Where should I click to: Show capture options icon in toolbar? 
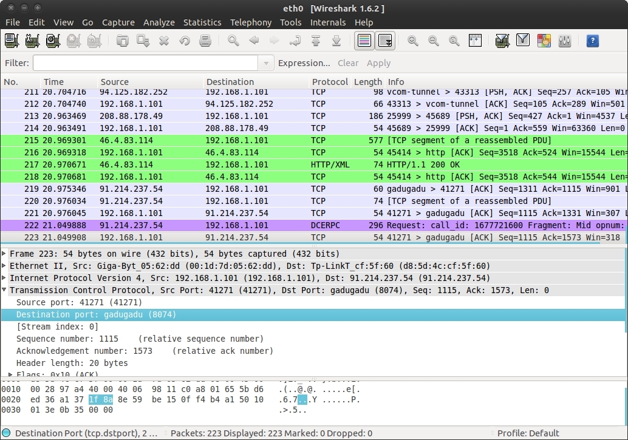tap(32, 41)
